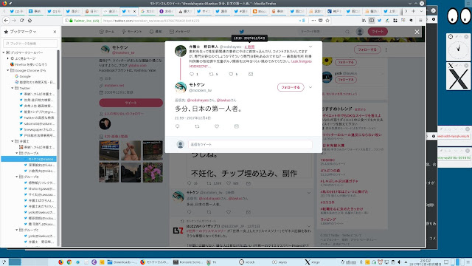Open a new tab with the plus button
472x266 pixels.
tap(414, 11)
